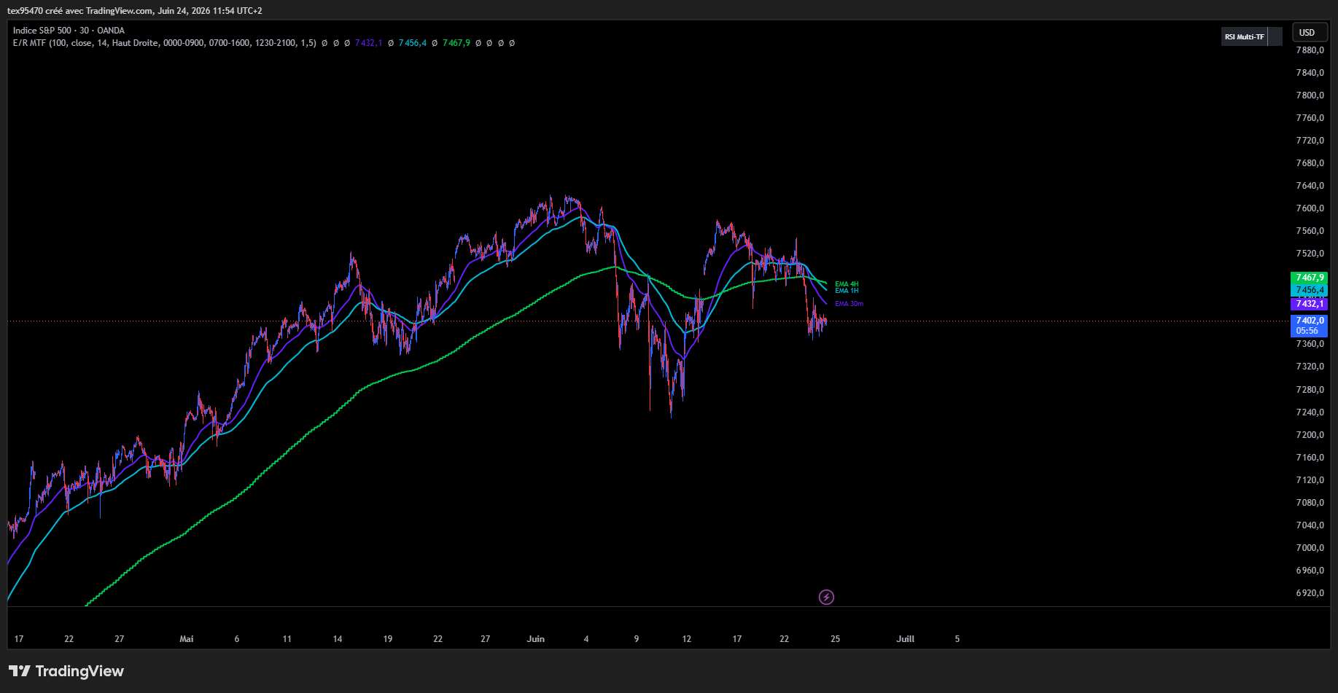Image resolution: width=1338 pixels, height=693 pixels.
Task: Click the Juill label on time axis
Action: tap(906, 639)
